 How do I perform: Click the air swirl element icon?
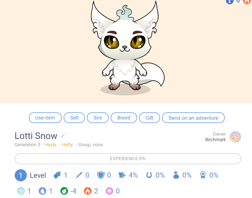click(21, 191)
